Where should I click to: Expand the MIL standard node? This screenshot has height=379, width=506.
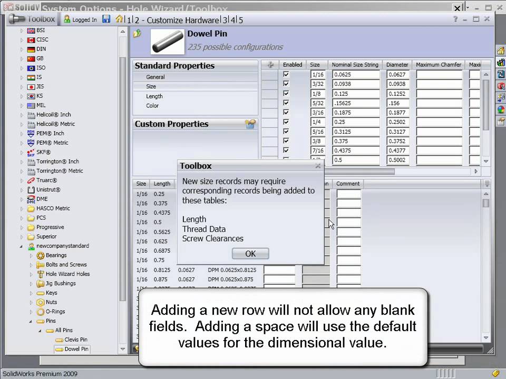(x=22, y=105)
